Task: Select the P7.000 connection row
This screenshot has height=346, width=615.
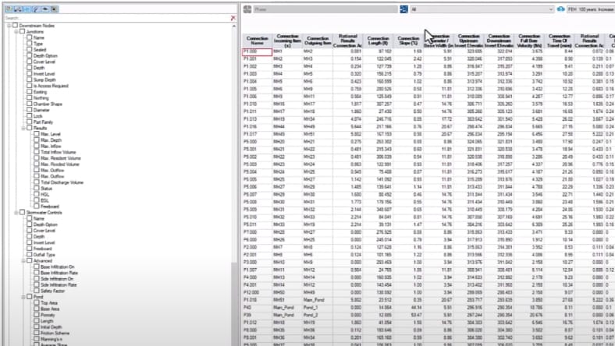Action: click(428, 232)
